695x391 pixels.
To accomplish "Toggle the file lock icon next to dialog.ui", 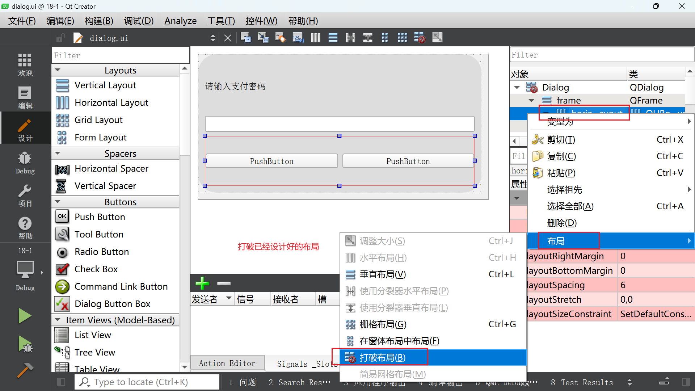I will [60, 38].
